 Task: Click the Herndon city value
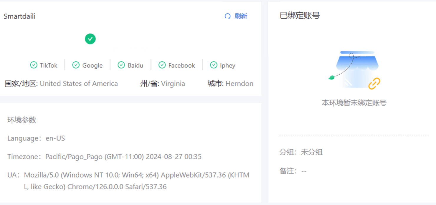coord(239,84)
